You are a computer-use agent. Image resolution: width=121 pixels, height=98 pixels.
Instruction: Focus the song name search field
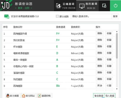(91, 16)
